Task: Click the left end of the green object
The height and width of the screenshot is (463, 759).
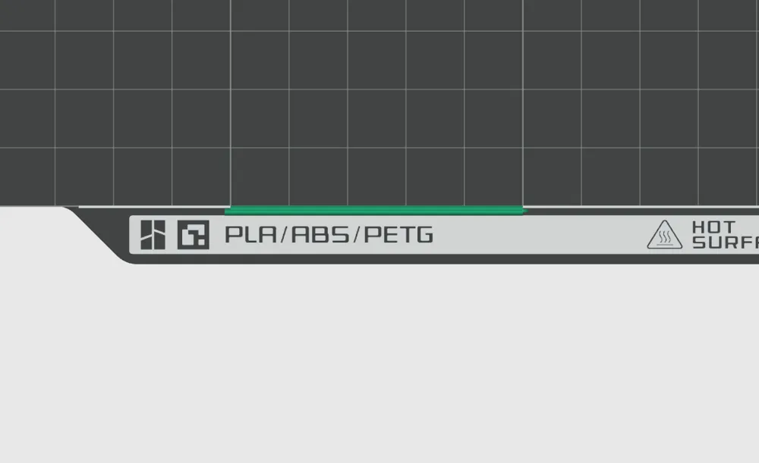Action: [x=228, y=210]
